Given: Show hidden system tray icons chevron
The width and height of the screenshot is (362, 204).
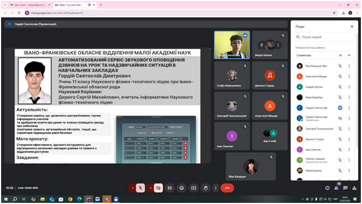Looking at the screenshot, I should click(x=303, y=199).
